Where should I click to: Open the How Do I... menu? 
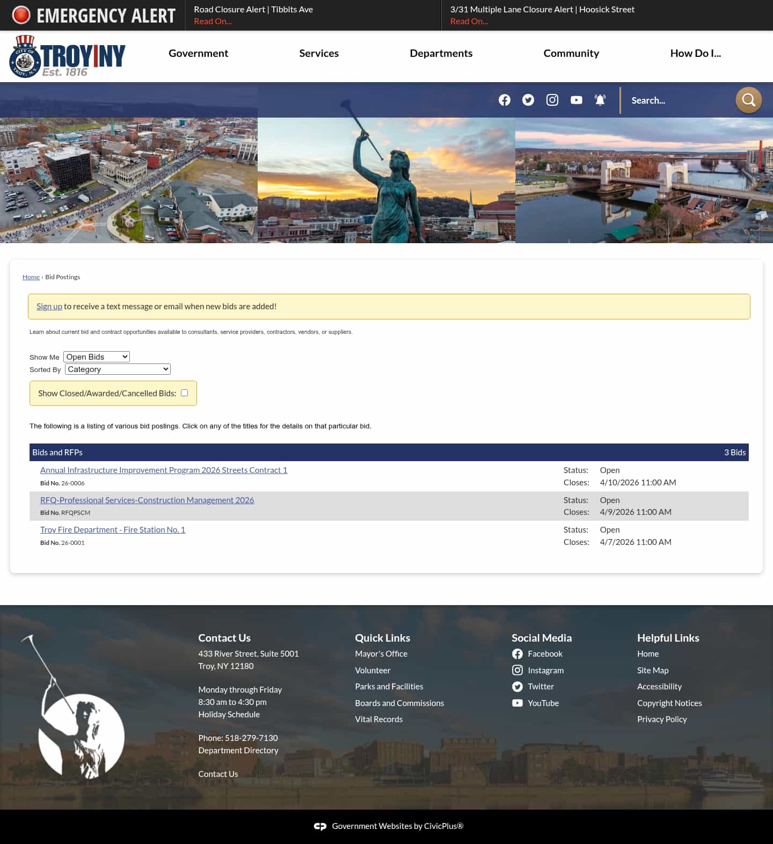(696, 53)
